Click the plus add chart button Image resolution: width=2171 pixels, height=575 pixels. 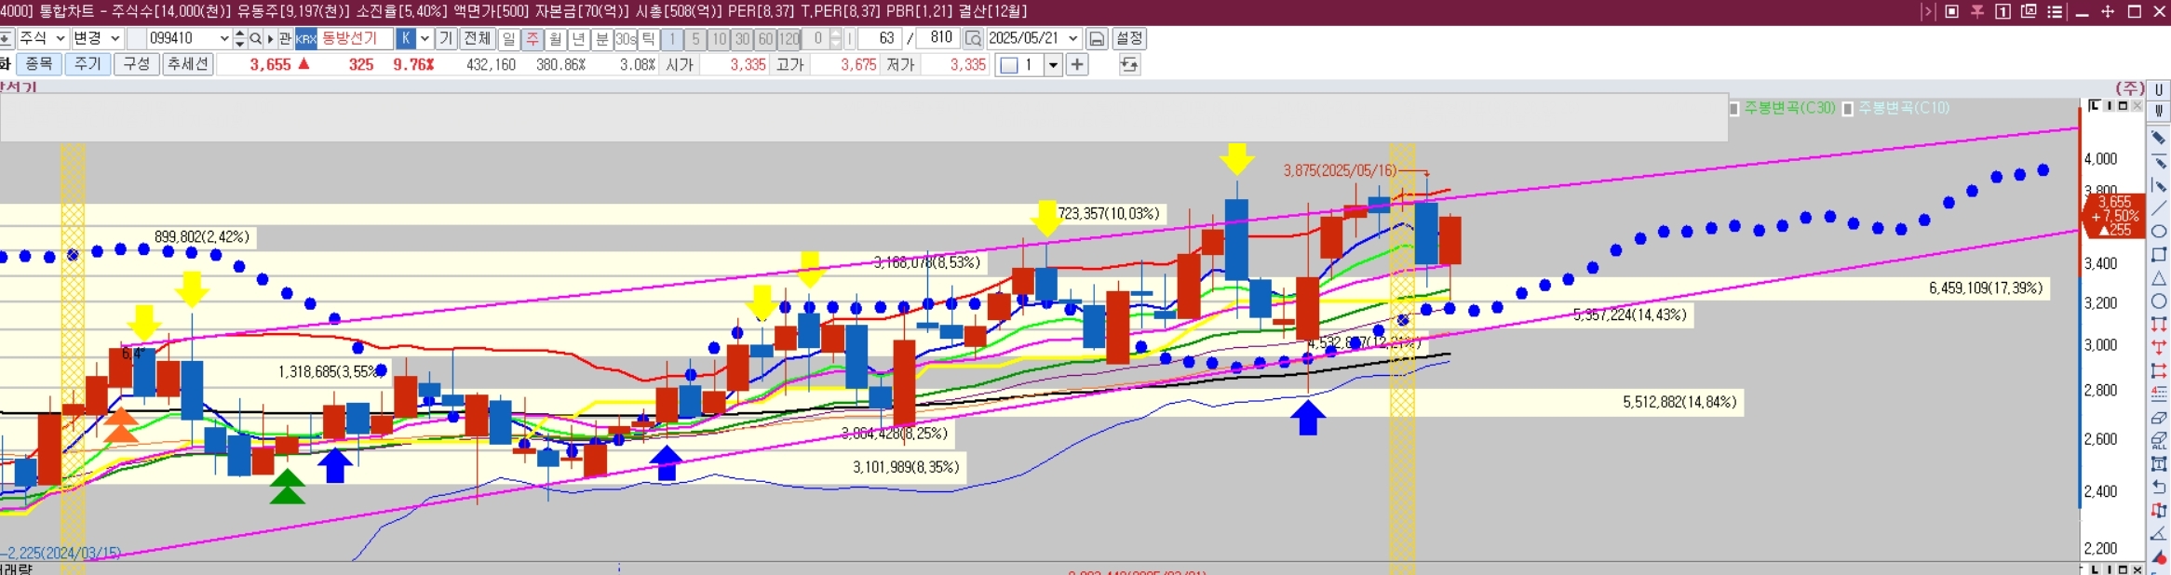pos(1077,65)
